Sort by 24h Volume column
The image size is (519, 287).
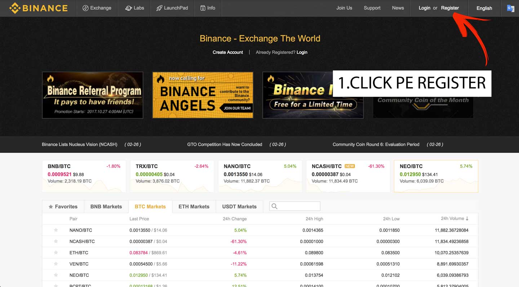pyautogui.click(x=454, y=219)
